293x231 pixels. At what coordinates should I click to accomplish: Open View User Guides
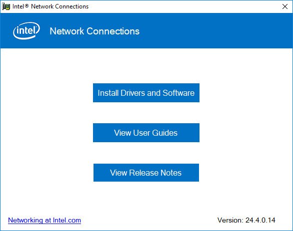pos(146,133)
